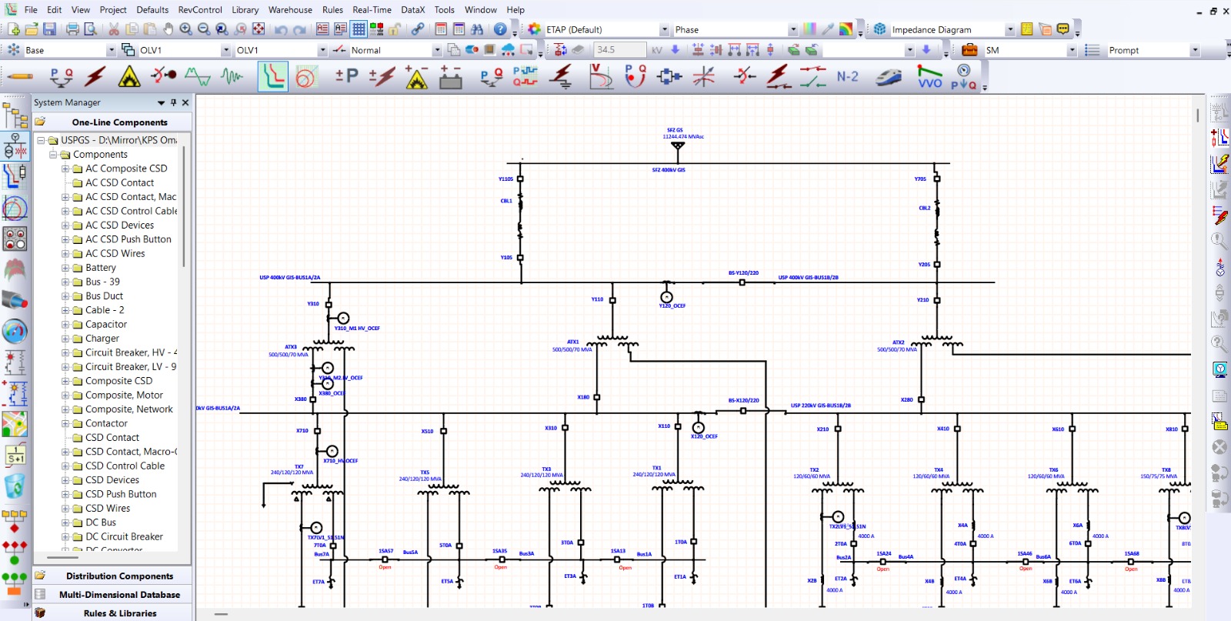Toggle the System Manager pin button
This screenshot has width=1231, height=621.
pos(173,102)
